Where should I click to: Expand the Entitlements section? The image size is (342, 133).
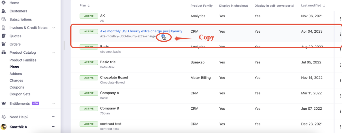point(54,103)
